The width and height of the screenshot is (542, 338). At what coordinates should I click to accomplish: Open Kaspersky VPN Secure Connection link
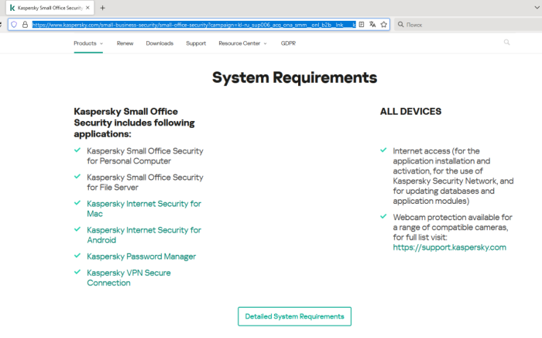pyautogui.click(x=129, y=278)
